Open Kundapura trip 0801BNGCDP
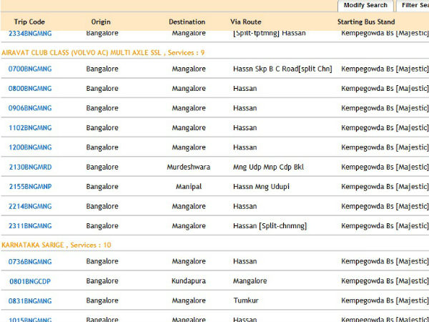The width and height of the screenshot is (429, 322). 30,281
